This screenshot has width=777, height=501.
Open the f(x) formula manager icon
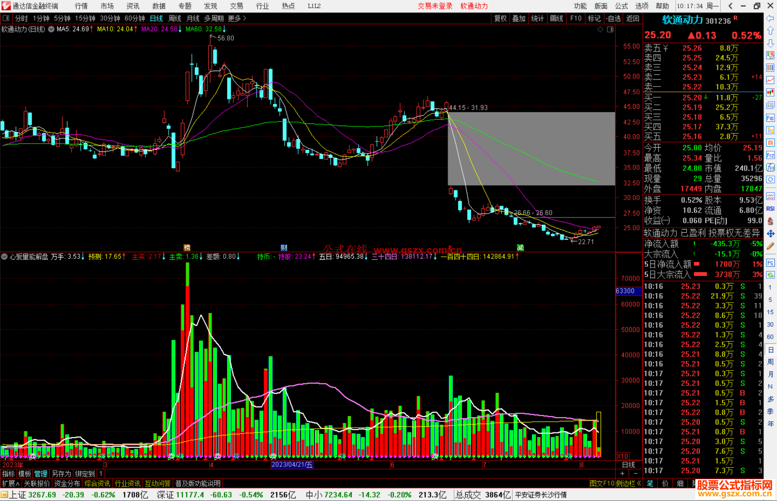(x=770, y=167)
